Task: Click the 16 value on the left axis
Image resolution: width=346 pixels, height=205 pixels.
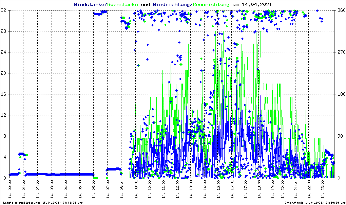Action: [x=4, y=94]
